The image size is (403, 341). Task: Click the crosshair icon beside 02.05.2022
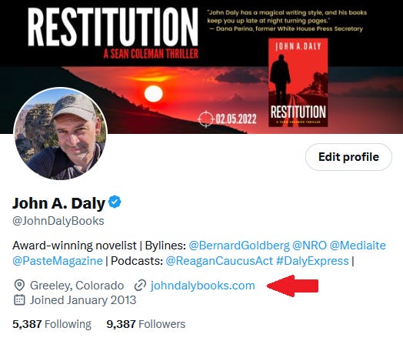[x=205, y=119]
